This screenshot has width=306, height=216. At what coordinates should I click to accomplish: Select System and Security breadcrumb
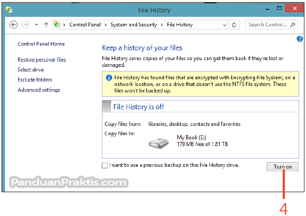[134, 25]
